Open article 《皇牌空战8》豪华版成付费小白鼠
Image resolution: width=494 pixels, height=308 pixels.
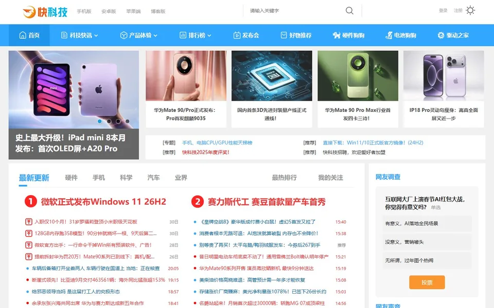pos(257,222)
